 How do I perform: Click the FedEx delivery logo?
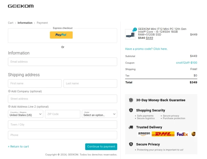tap(182, 134)
